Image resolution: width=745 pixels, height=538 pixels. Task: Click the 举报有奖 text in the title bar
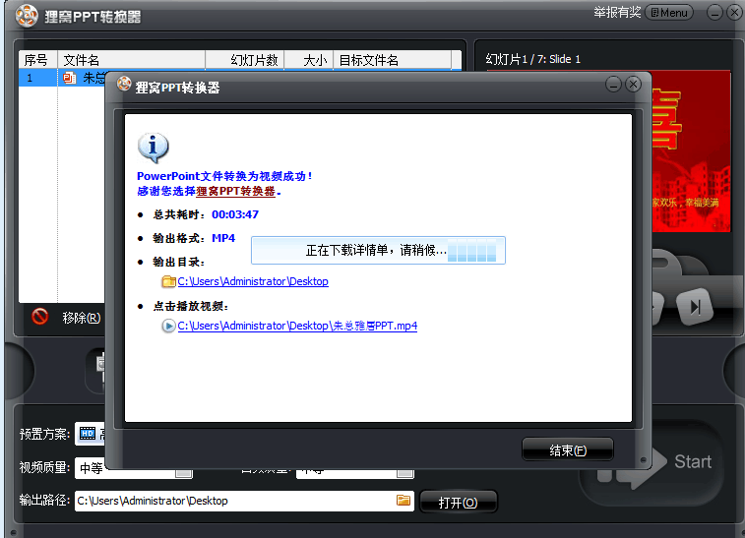coord(617,12)
